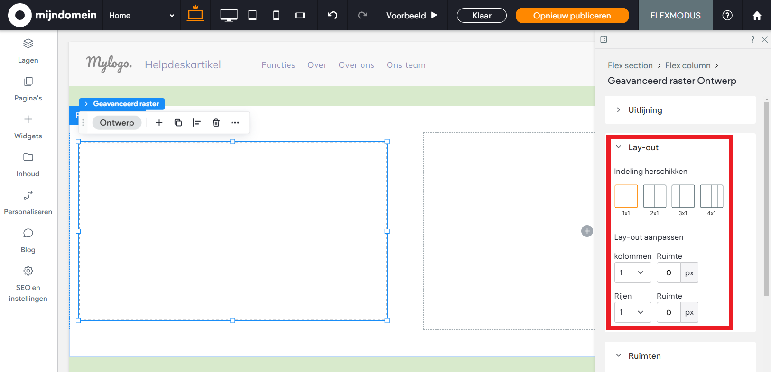Image resolution: width=771 pixels, height=372 pixels.
Task: Close the design side panel
Action: pyautogui.click(x=764, y=40)
